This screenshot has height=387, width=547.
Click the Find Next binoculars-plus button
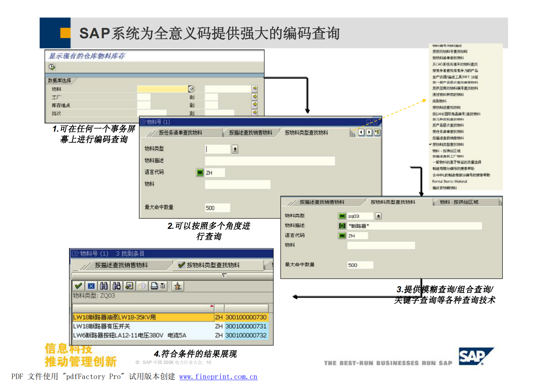117,286
